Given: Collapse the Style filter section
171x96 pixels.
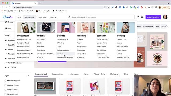Looking at the screenshot, I should click(x=29, y=76).
